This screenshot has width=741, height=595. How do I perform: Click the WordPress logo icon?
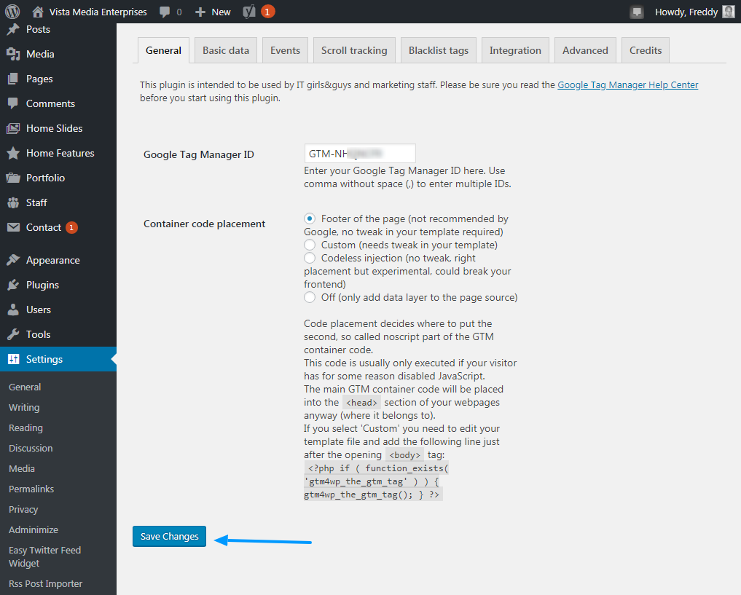coord(12,12)
